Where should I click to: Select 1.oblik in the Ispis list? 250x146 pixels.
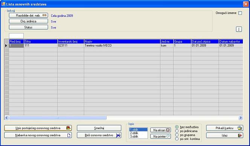point(139,129)
